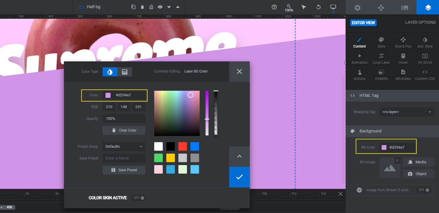Click the Clear Color button
Image resolution: width=439 pixels, height=213 pixels.
pos(124,130)
